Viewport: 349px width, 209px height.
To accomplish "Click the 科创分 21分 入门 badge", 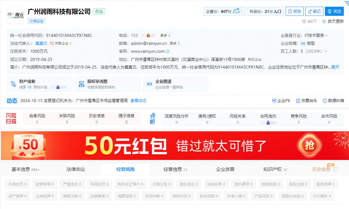I will [265, 11].
